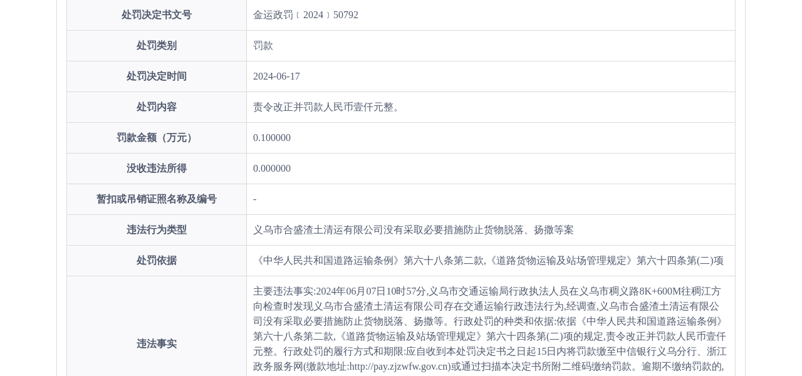Screen dimensions: 802x376
Task: Select the value 0.000000
Action: [272, 169]
